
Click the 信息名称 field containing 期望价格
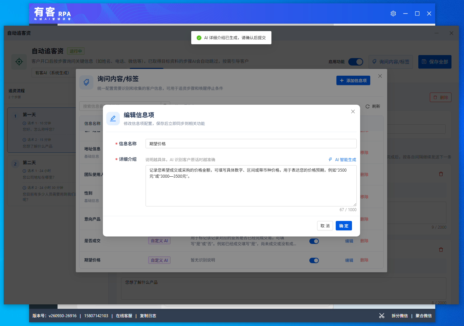coord(251,144)
